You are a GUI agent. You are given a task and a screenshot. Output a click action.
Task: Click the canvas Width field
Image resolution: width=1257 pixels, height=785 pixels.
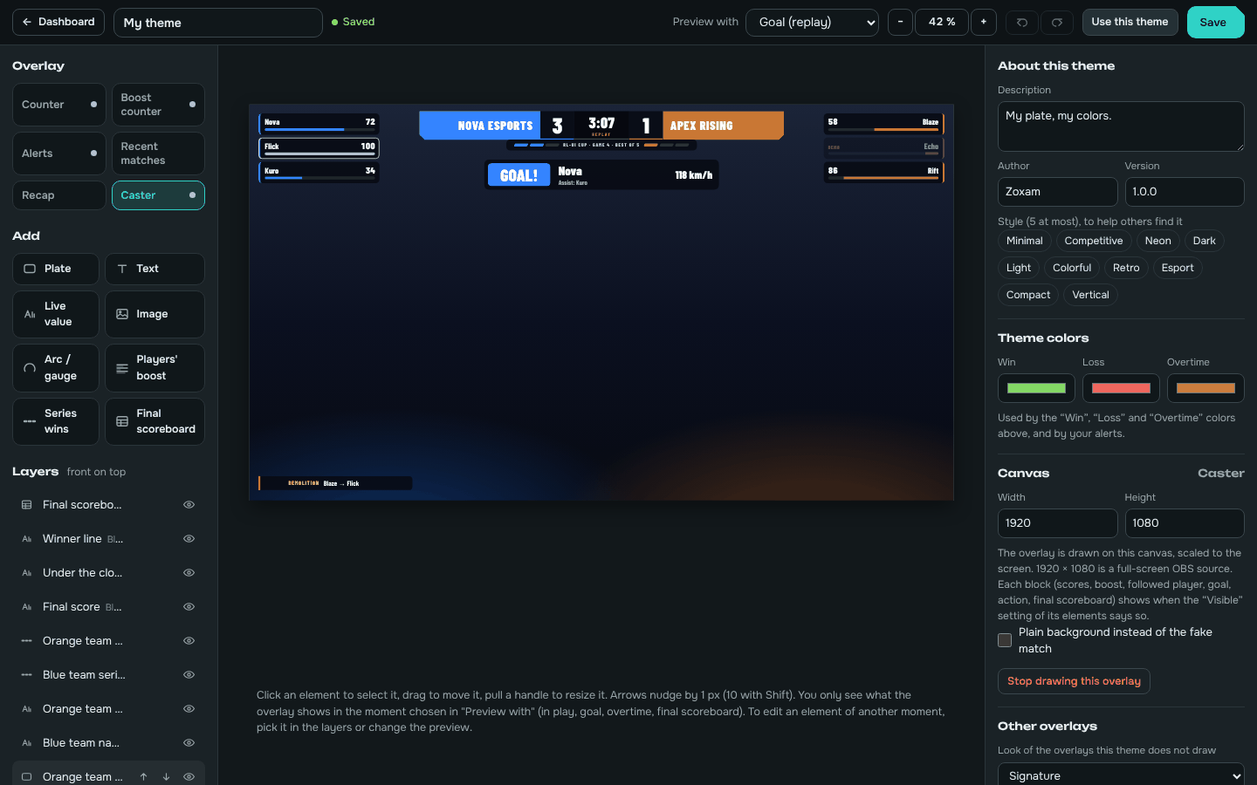[x=1057, y=523]
